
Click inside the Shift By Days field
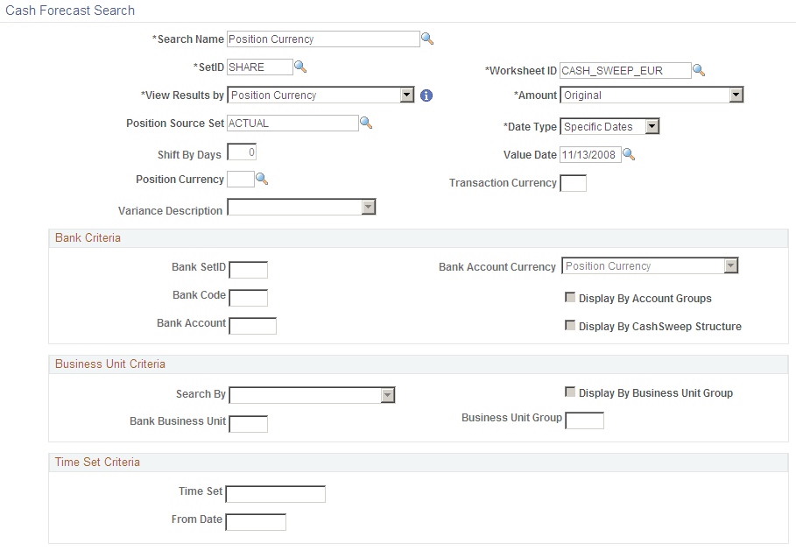click(241, 151)
